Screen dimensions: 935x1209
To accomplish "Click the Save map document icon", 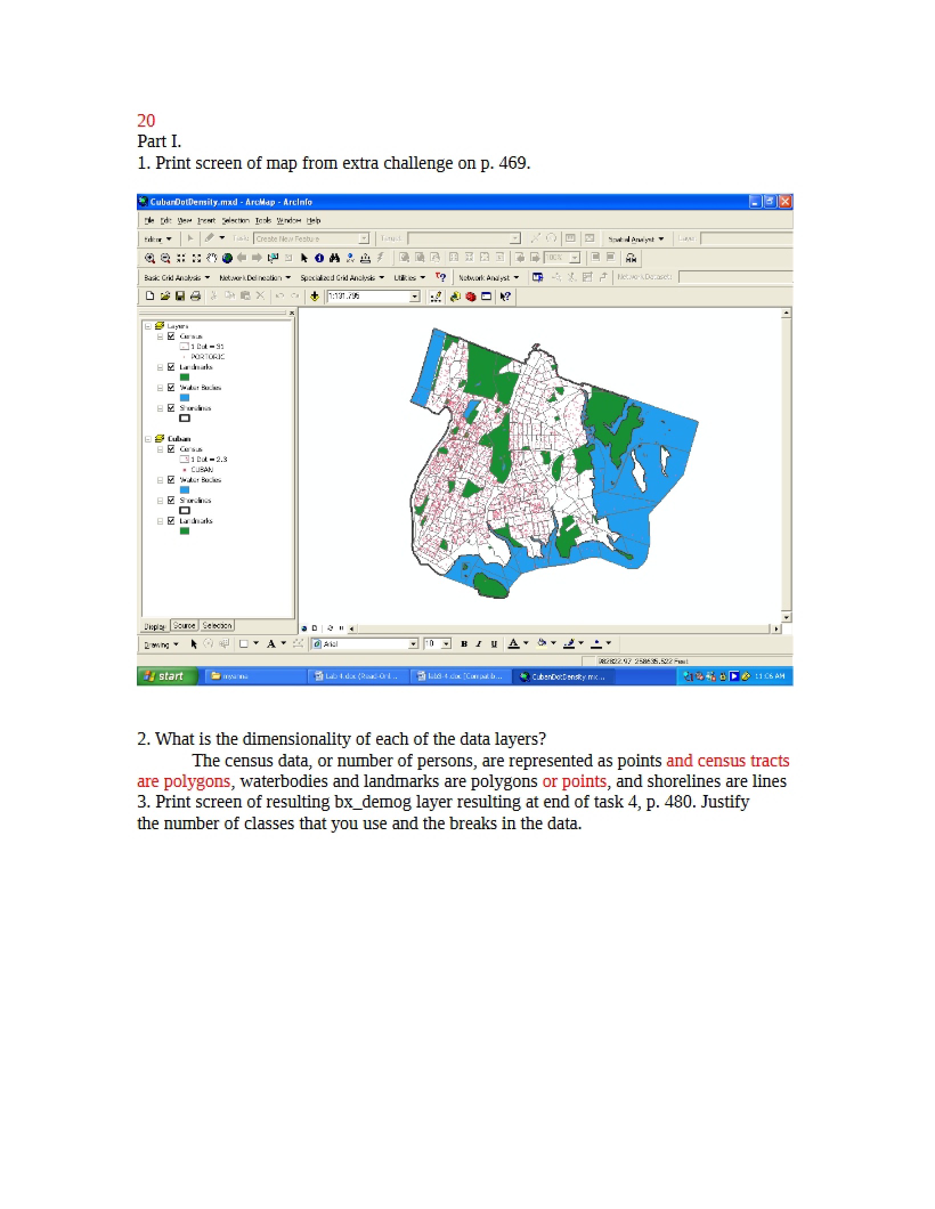I will pyautogui.click(x=180, y=296).
